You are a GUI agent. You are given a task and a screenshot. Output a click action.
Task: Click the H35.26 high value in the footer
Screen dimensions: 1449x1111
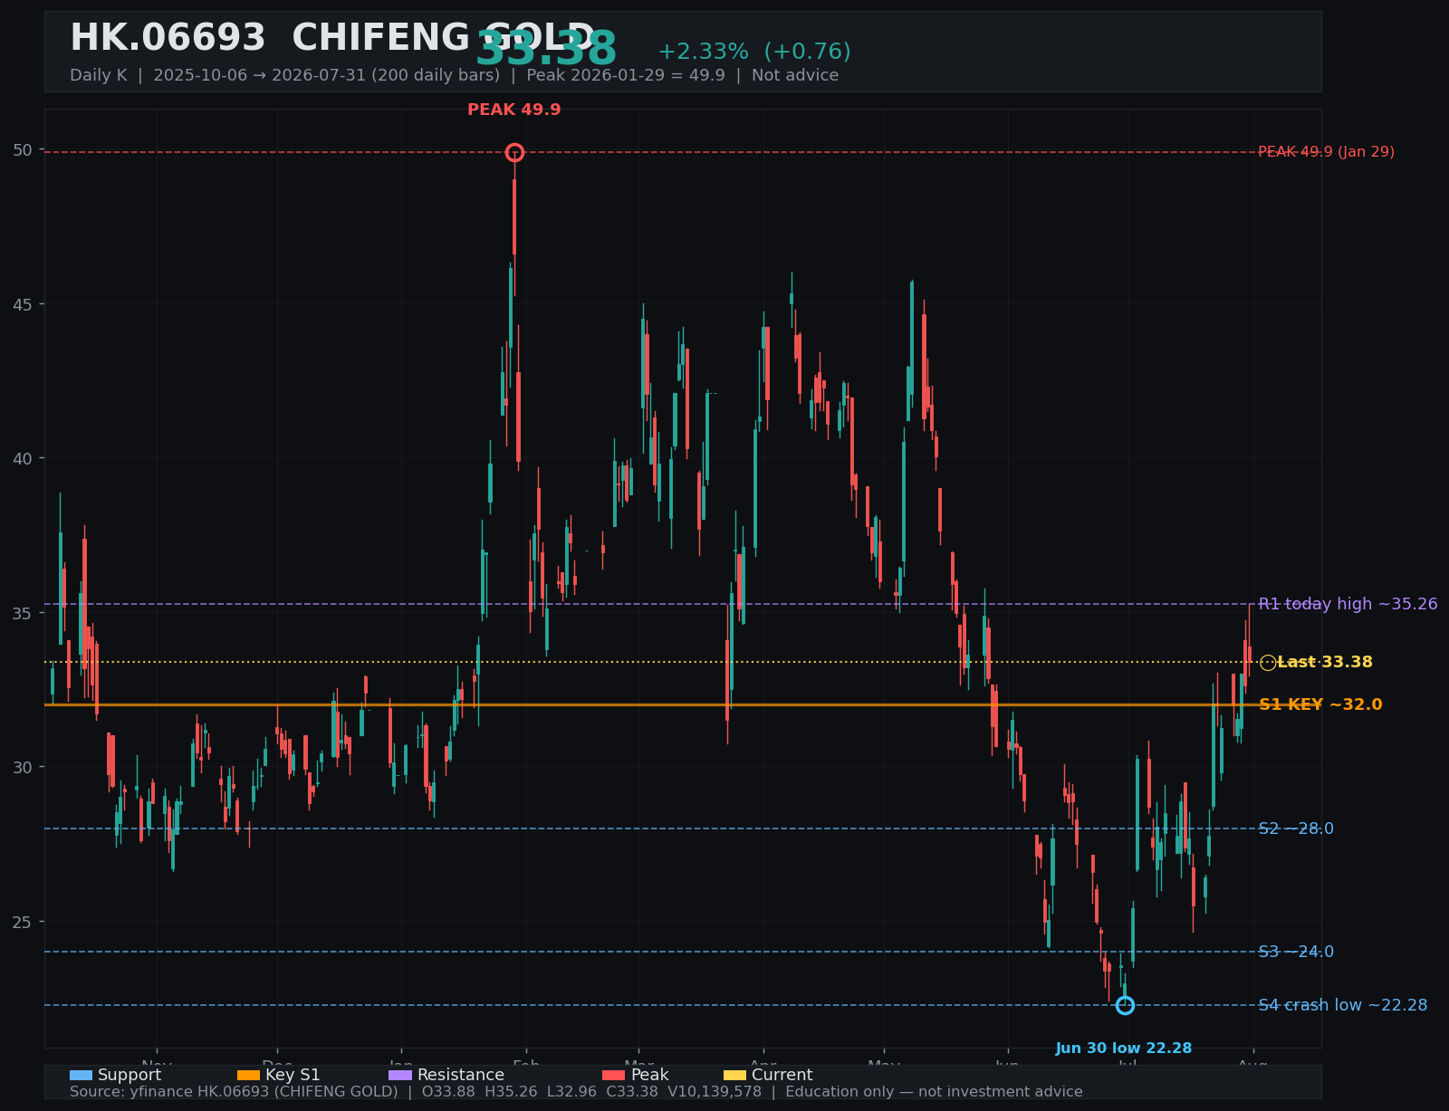pyautogui.click(x=513, y=1092)
